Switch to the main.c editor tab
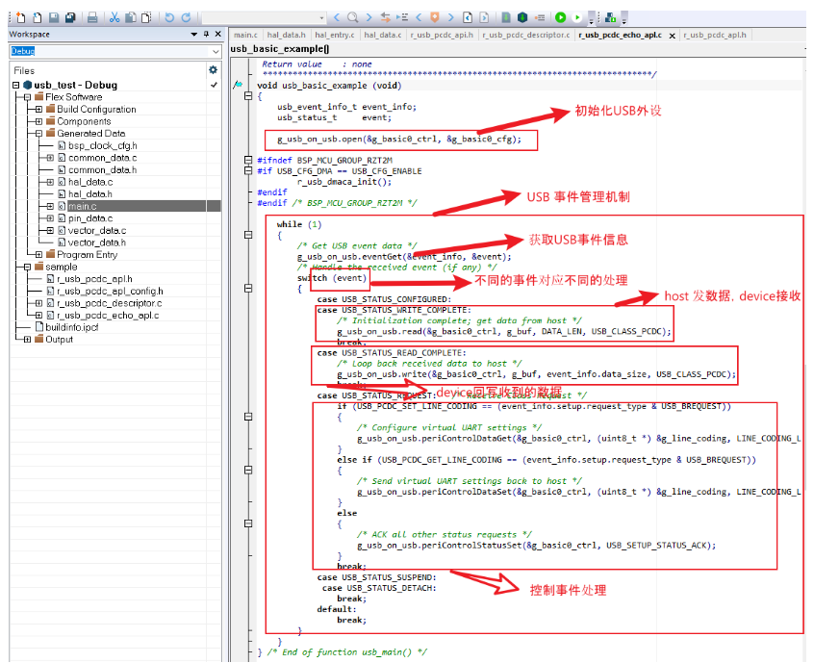Viewport: 814px width, 663px height. (x=245, y=35)
